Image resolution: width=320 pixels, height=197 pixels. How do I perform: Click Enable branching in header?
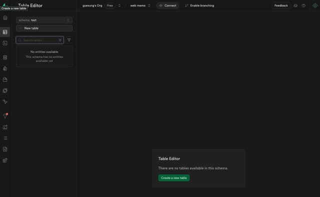coord(199,5)
